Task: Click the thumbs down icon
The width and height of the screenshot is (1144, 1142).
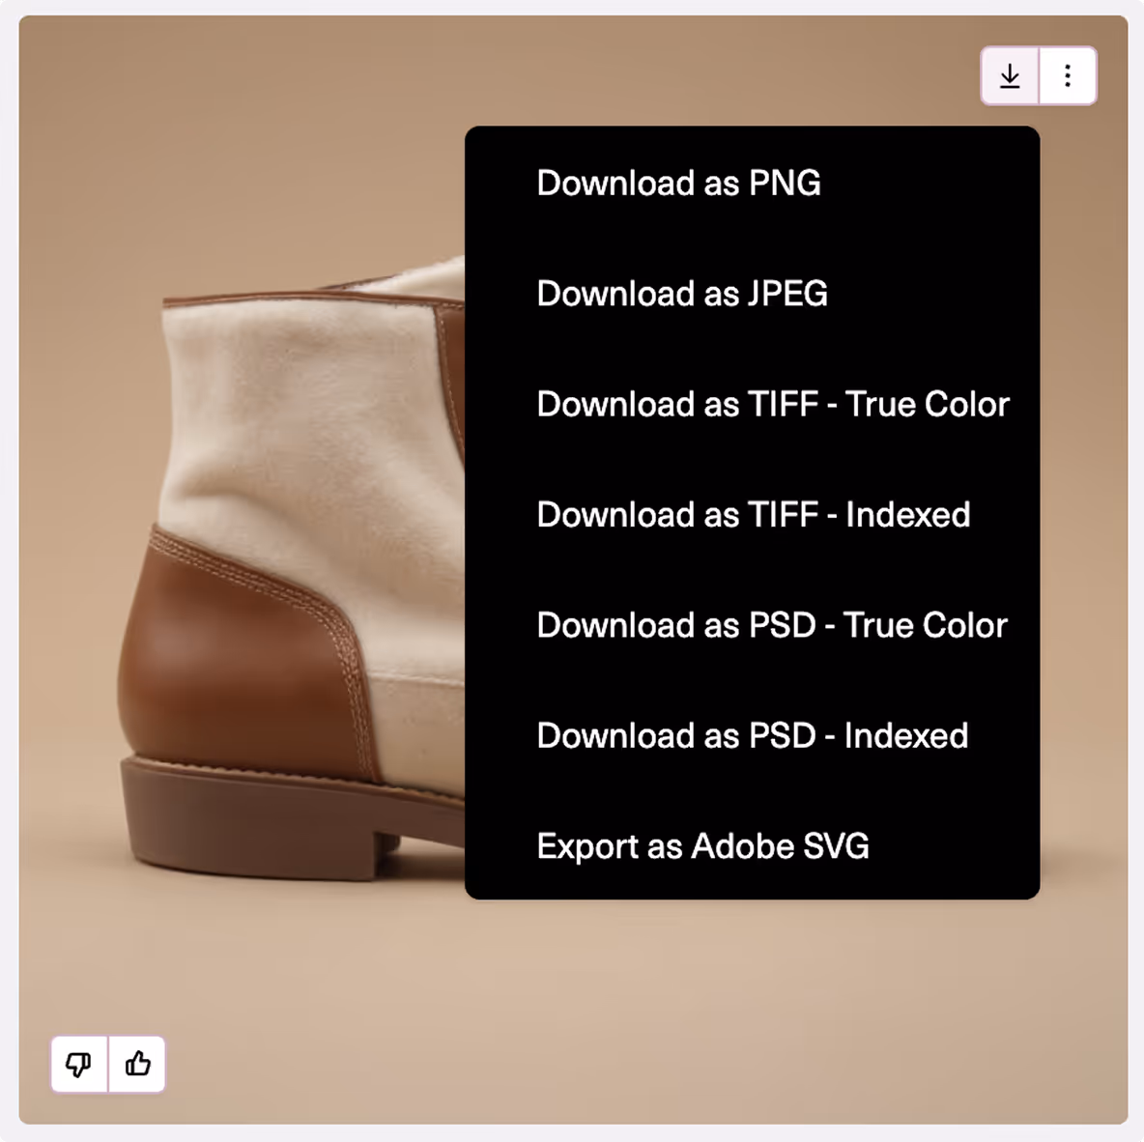Action: coord(79,1064)
